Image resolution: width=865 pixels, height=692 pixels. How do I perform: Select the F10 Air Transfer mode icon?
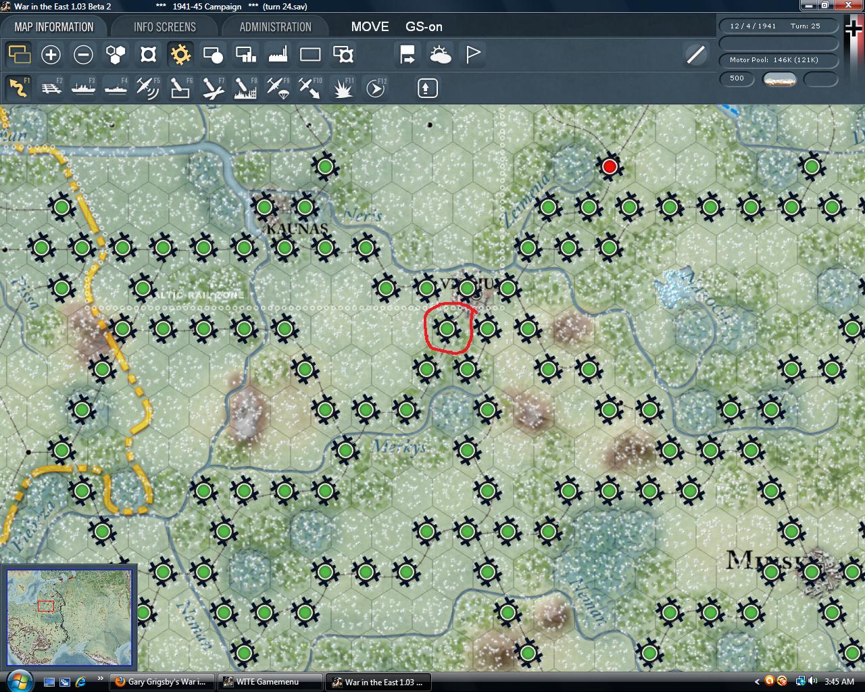point(310,88)
